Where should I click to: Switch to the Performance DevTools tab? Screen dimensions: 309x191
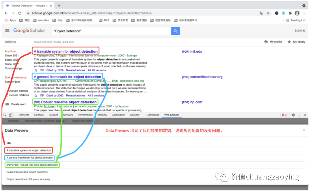tap(85, 115)
